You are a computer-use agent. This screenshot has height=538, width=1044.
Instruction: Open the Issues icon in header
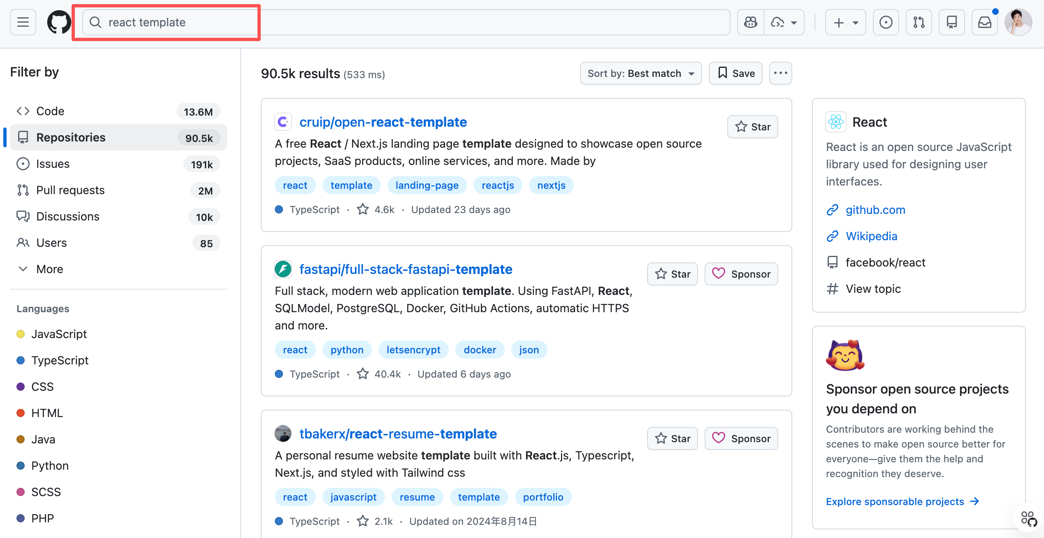coord(886,22)
